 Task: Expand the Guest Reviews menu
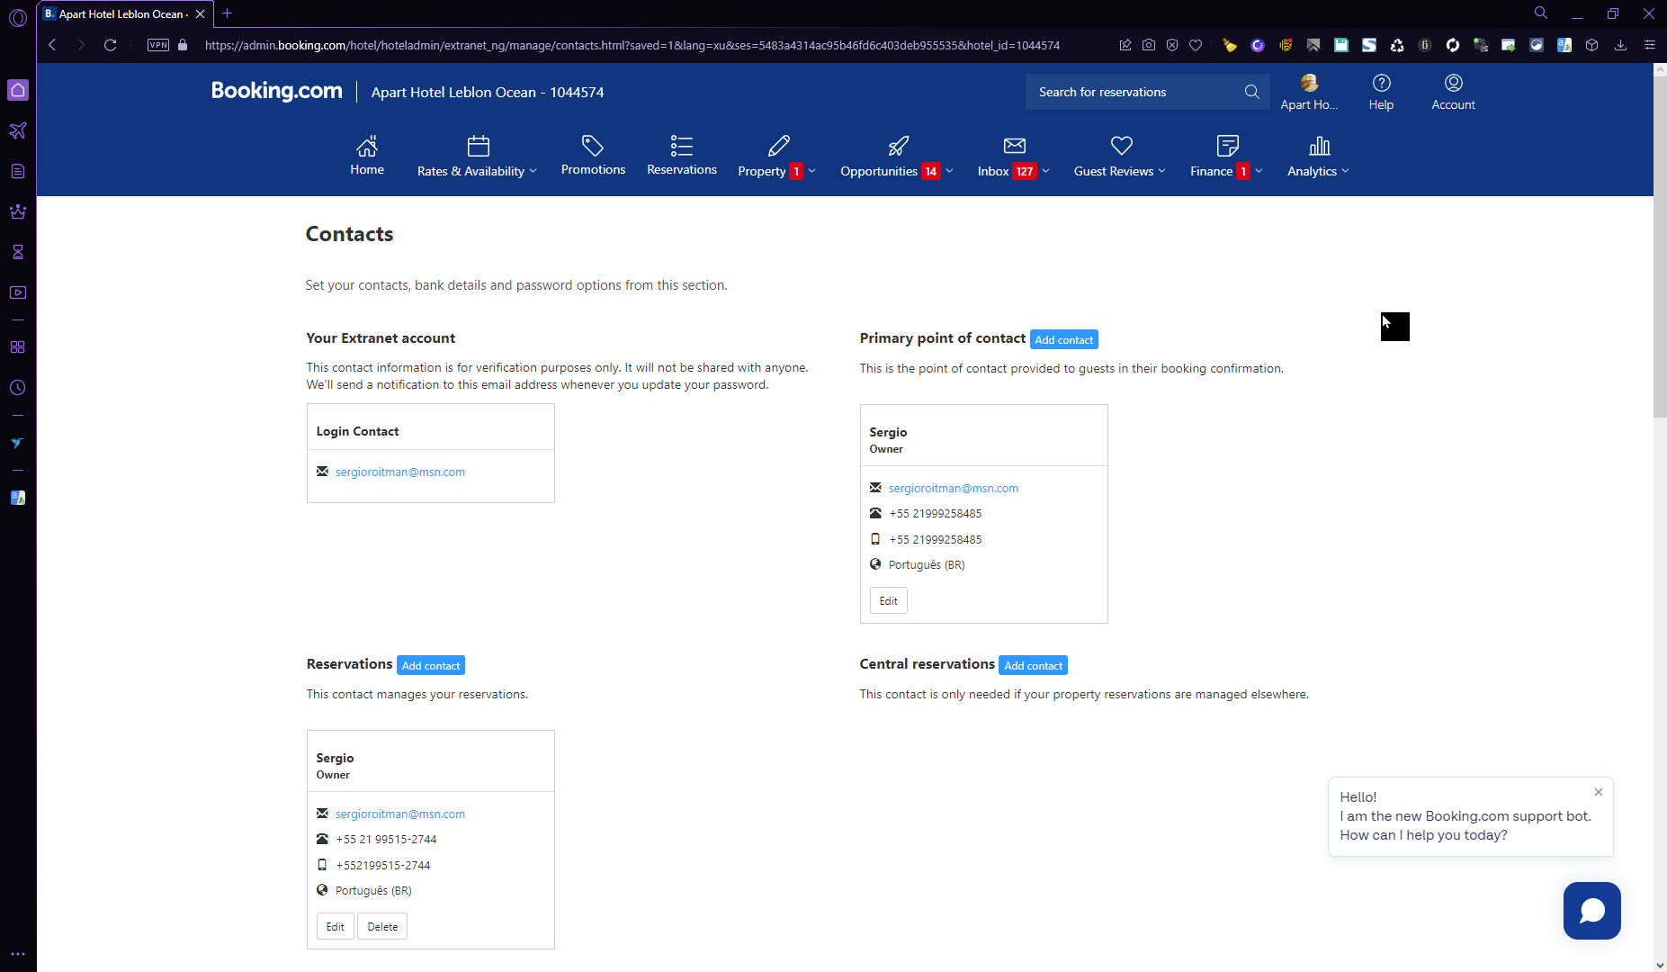[x=1120, y=155]
